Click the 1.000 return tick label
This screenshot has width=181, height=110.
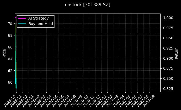point(168,18)
